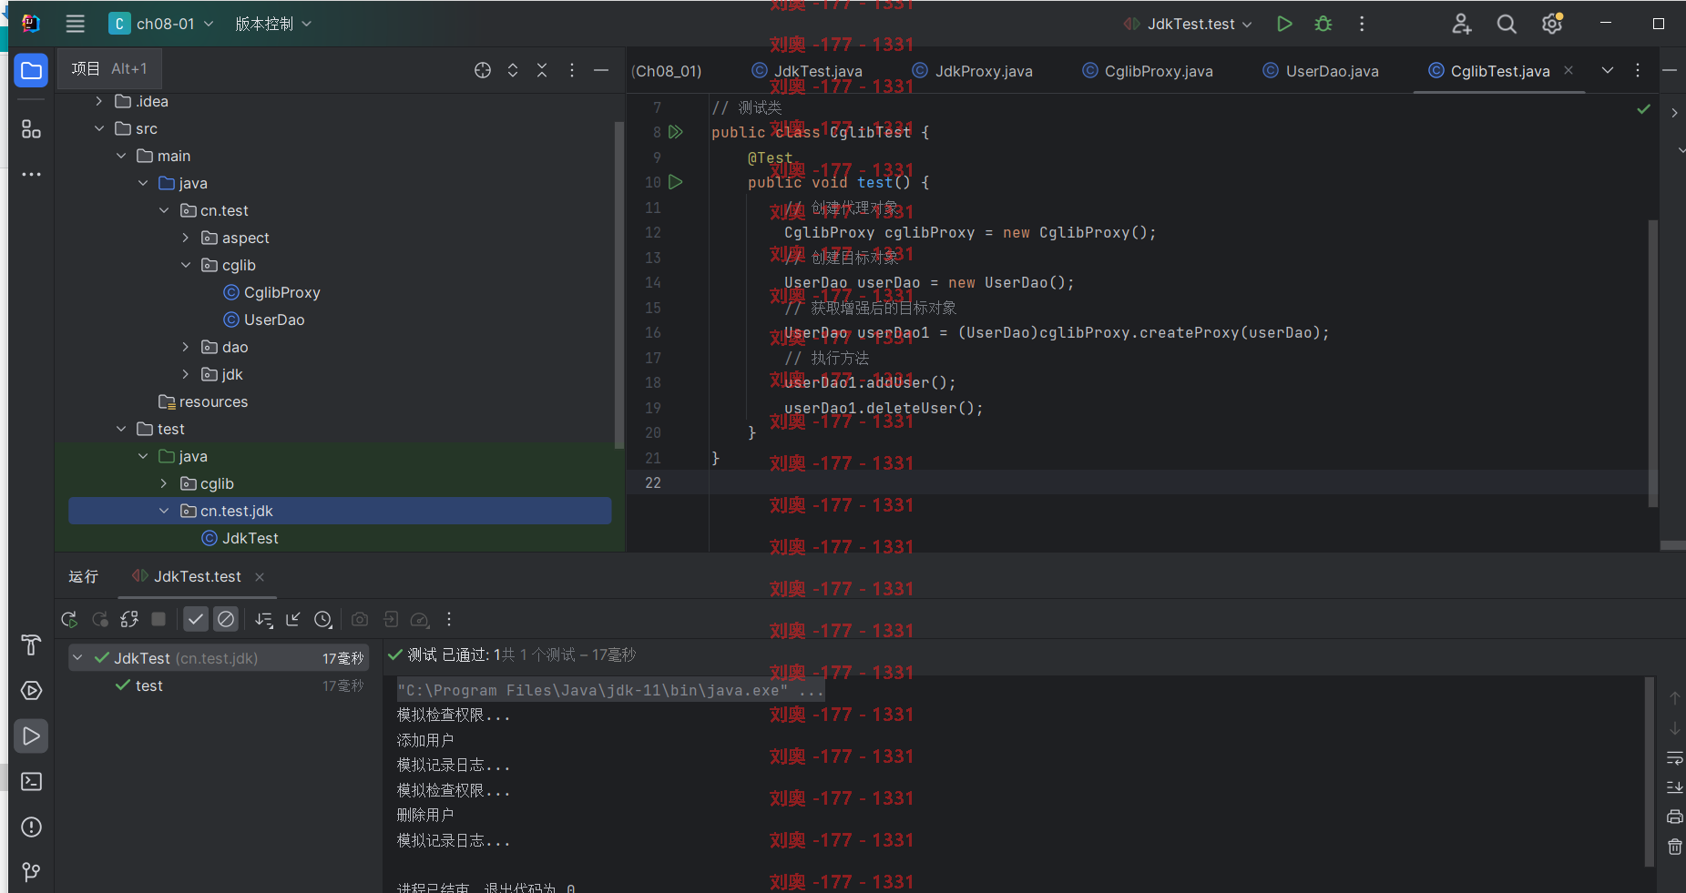
Task: Switch to JdkProxy.java tab
Action: (973, 71)
